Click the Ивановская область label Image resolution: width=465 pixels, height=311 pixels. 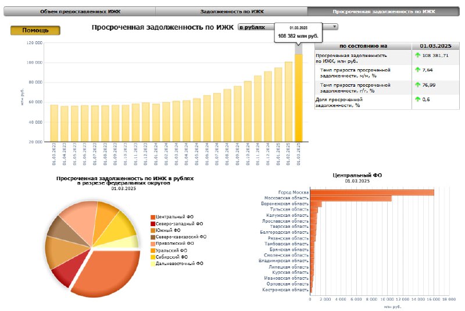click(x=287, y=278)
